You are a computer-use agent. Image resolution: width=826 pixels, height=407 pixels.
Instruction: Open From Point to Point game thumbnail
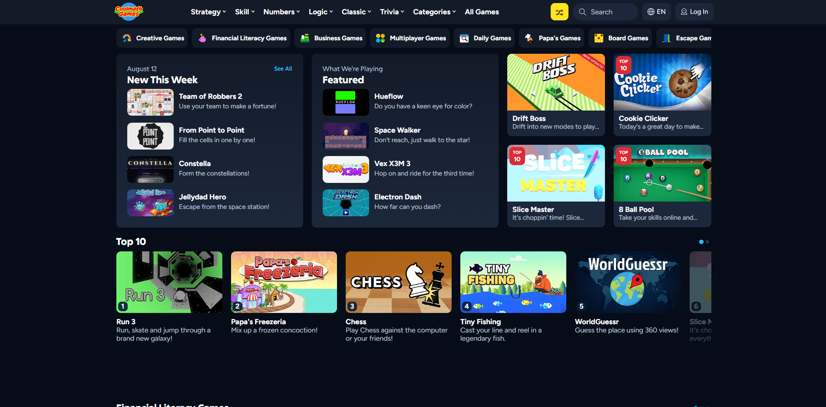tap(150, 136)
